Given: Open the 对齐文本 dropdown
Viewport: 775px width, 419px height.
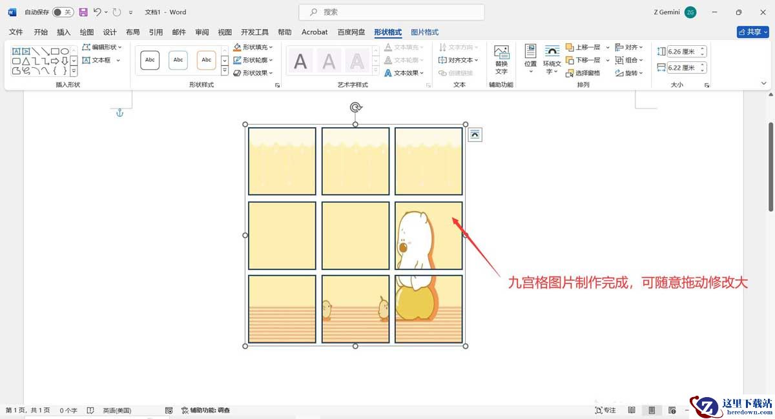Looking at the screenshot, I should [459, 60].
